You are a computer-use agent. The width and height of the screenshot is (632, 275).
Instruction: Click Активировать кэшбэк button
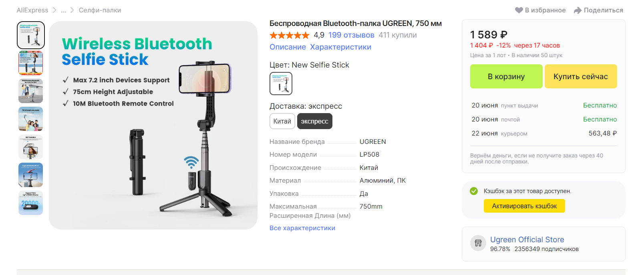524,206
